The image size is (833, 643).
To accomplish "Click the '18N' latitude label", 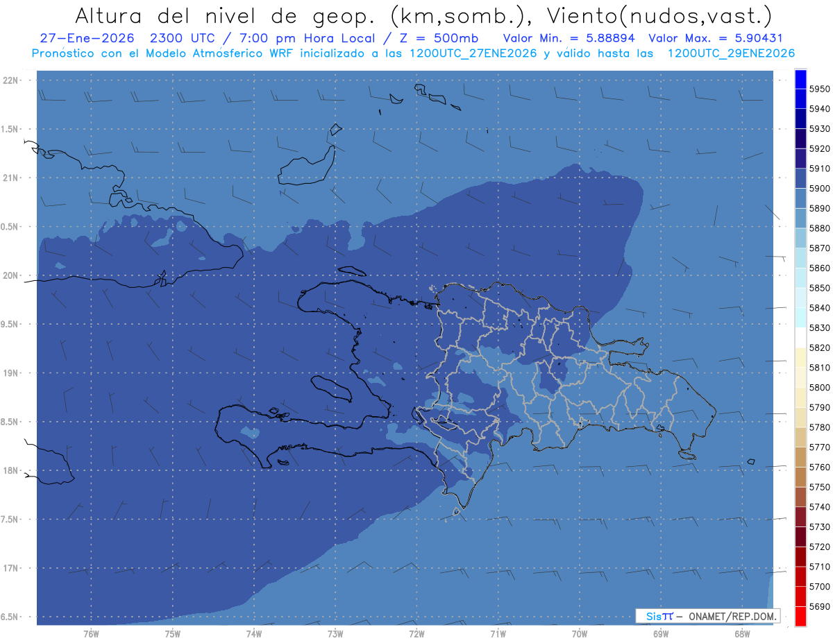I will click(12, 471).
